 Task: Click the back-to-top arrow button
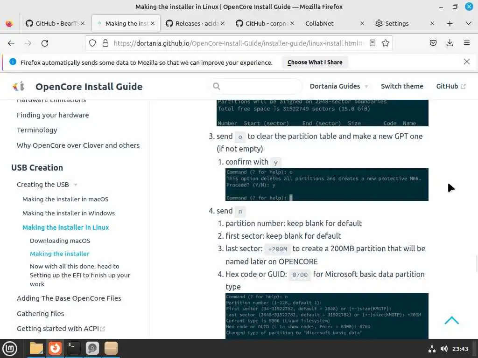pyautogui.click(x=451, y=320)
